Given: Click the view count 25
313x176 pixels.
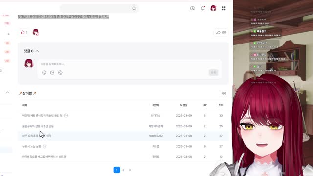Looking at the screenshot, I should pyautogui.click(x=221, y=126).
